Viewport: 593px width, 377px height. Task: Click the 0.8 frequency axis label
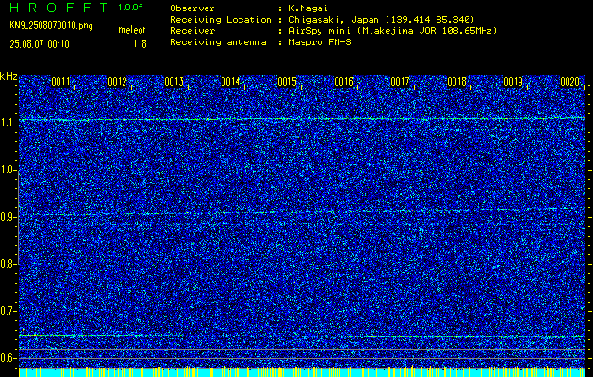coord(8,264)
